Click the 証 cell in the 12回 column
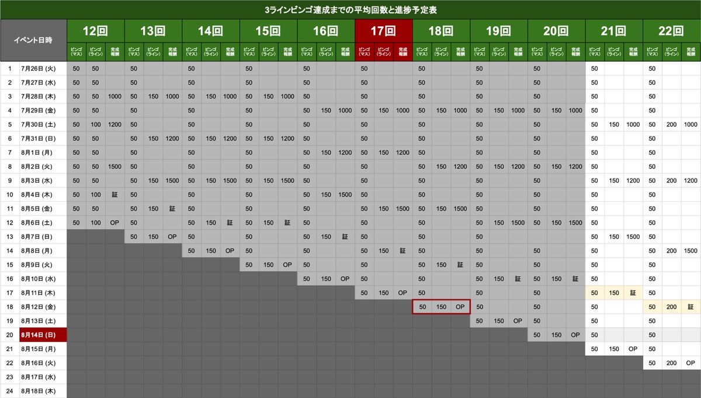The width and height of the screenshot is (701, 398). 114,195
